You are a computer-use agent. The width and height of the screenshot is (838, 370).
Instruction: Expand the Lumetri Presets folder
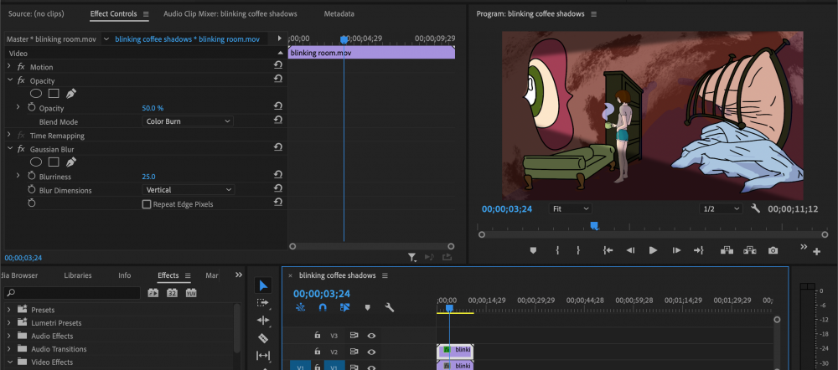[9, 322]
